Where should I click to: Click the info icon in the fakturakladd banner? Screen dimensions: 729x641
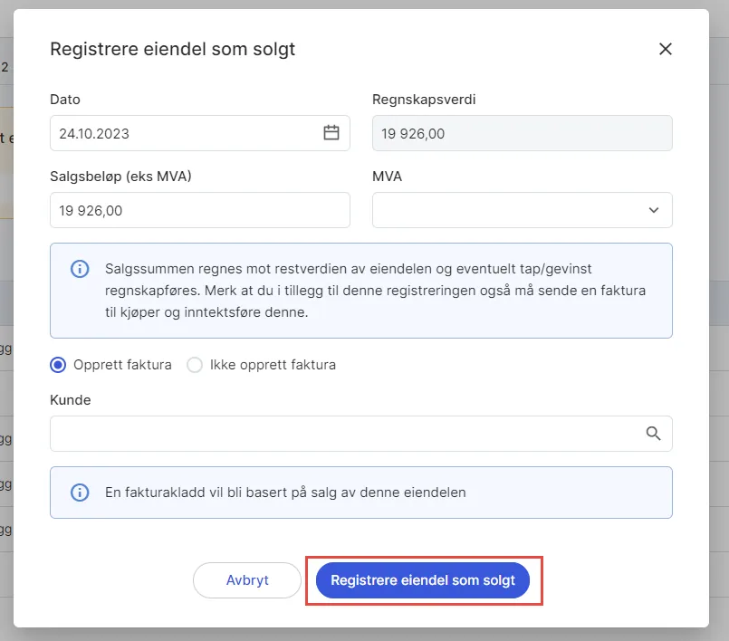click(79, 493)
